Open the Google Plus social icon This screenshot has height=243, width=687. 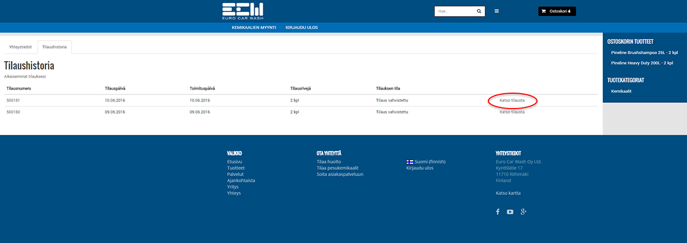coord(523,212)
